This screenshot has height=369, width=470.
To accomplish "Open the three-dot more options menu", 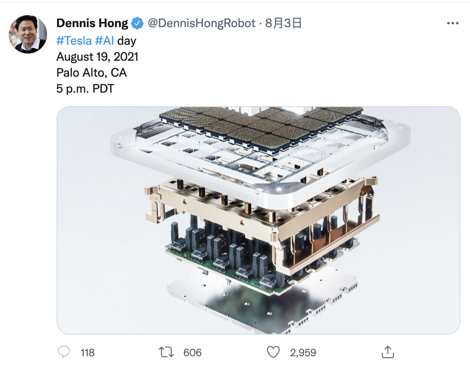I will click(452, 24).
